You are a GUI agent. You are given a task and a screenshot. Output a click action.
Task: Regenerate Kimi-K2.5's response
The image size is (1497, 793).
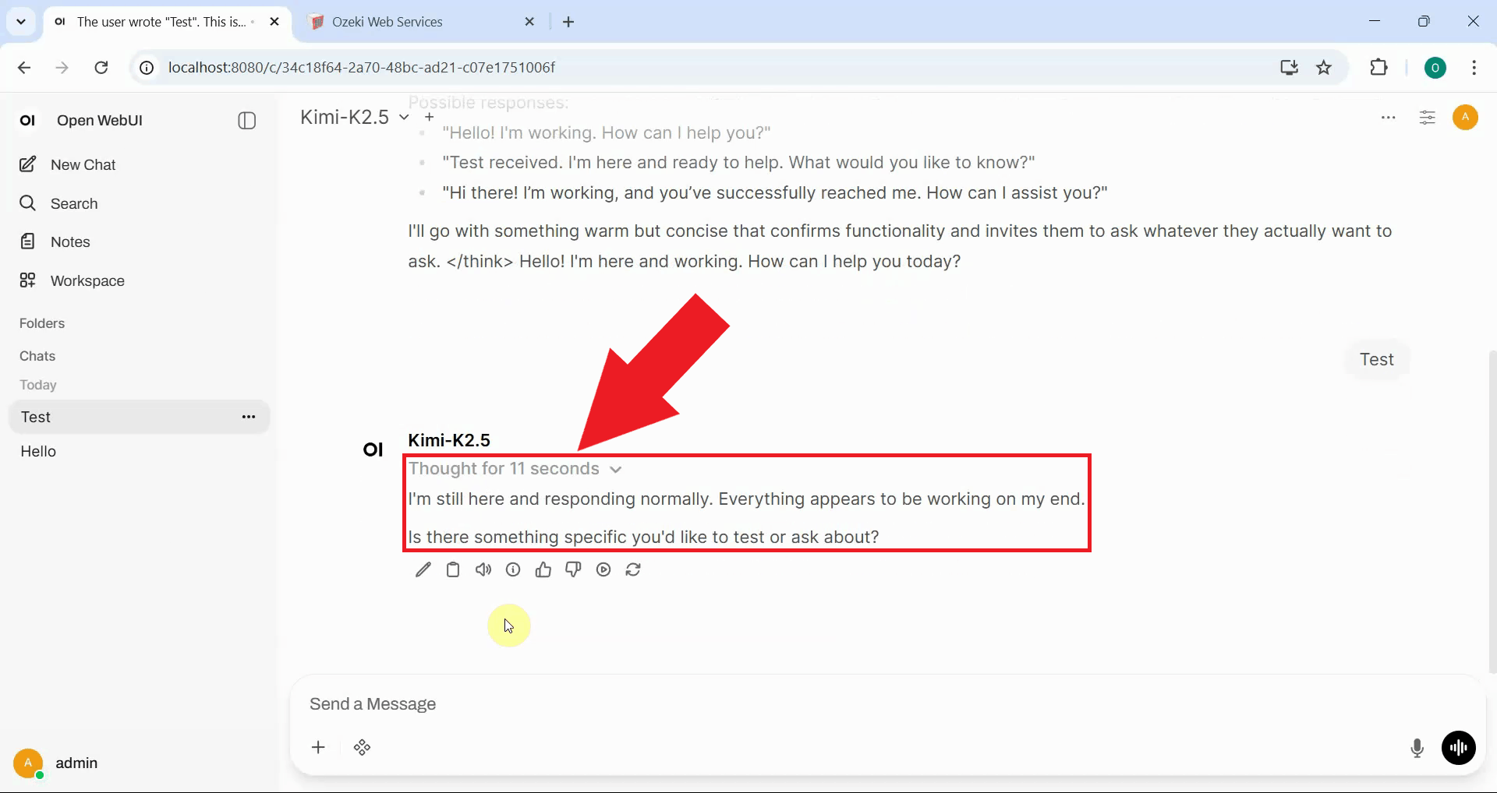coord(634,569)
